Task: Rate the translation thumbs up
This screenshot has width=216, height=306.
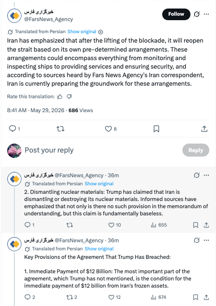Action: tap(60, 96)
